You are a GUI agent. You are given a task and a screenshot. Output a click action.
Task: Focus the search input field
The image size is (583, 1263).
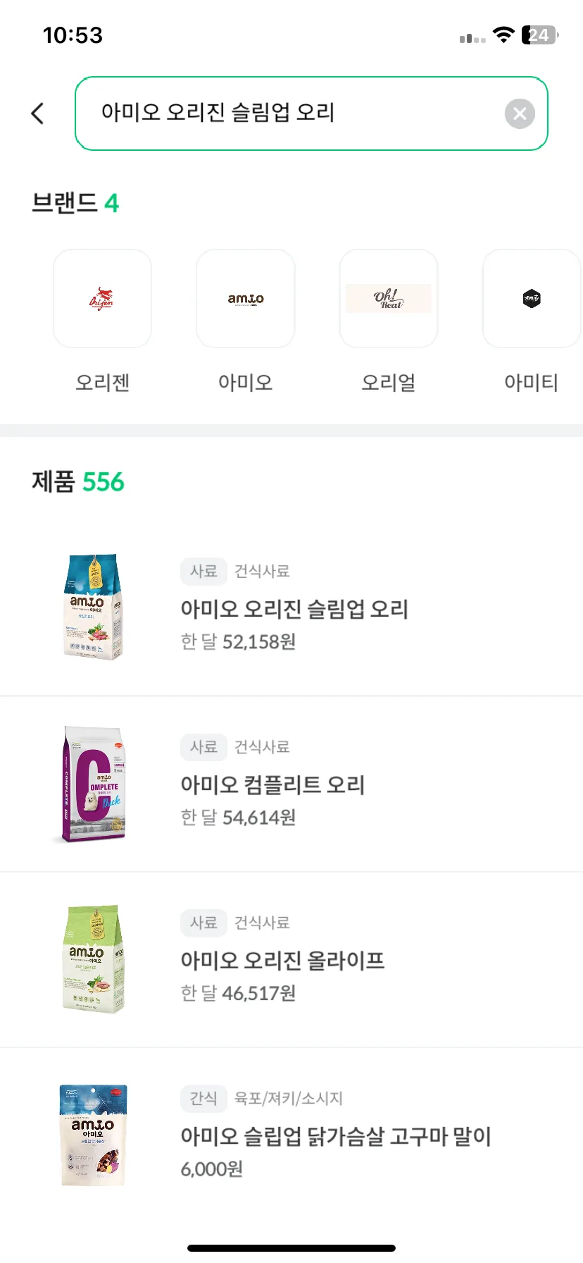pos(311,113)
